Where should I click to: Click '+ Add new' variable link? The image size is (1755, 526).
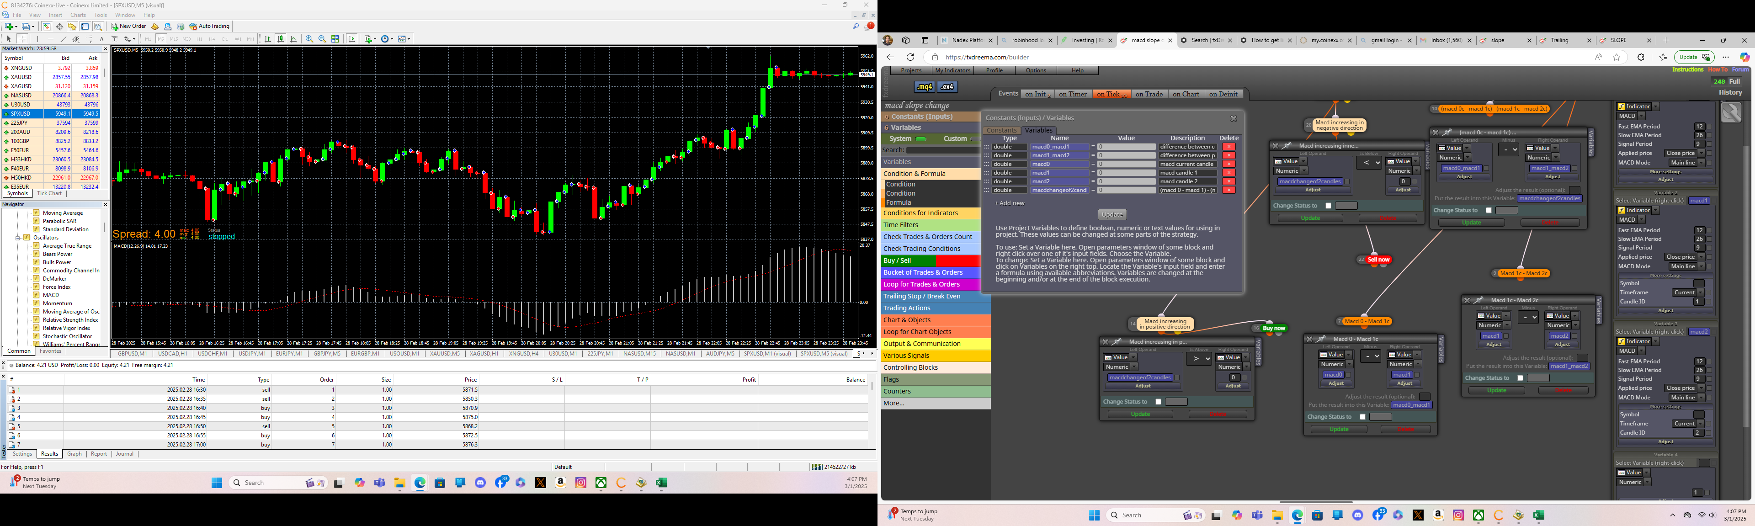click(x=1010, y=203)
